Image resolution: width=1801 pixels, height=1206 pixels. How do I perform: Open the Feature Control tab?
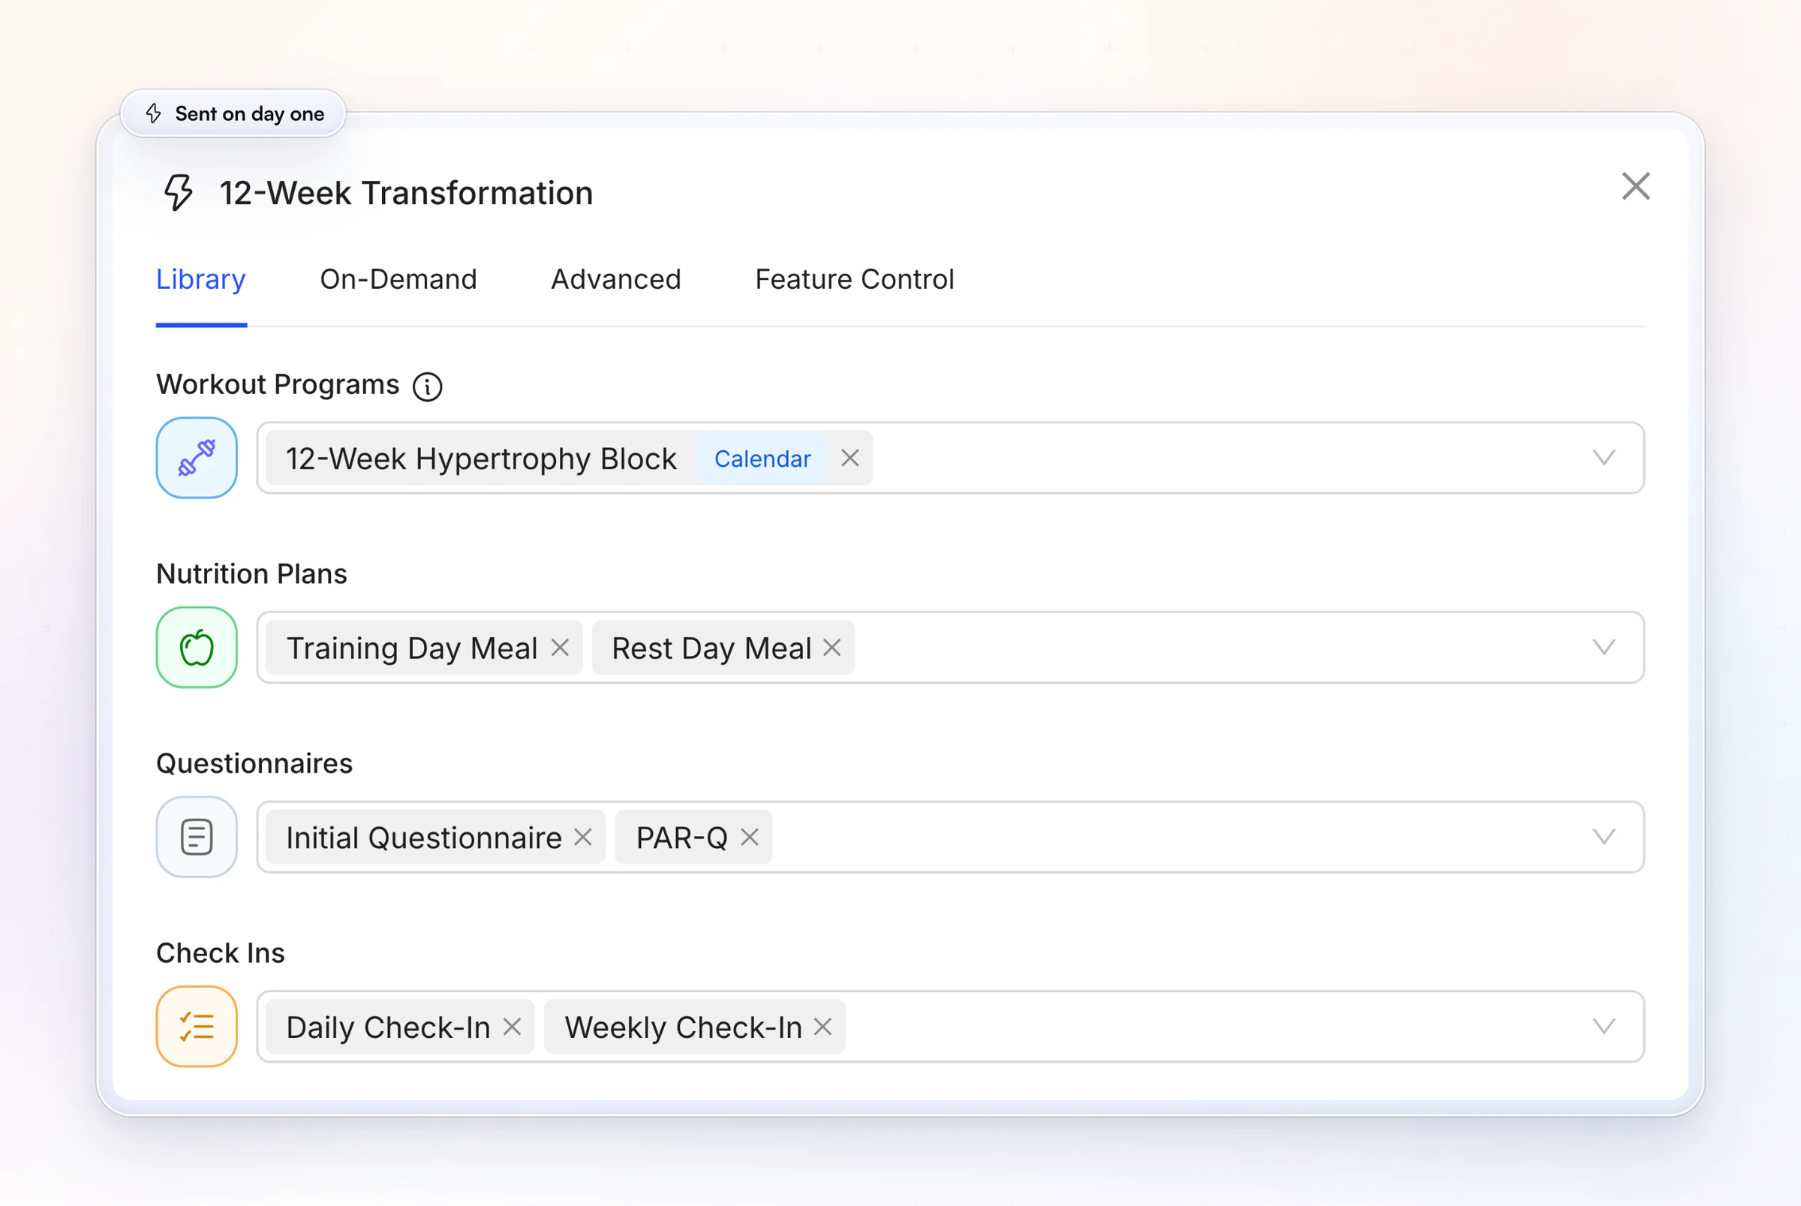click(855, 279)
